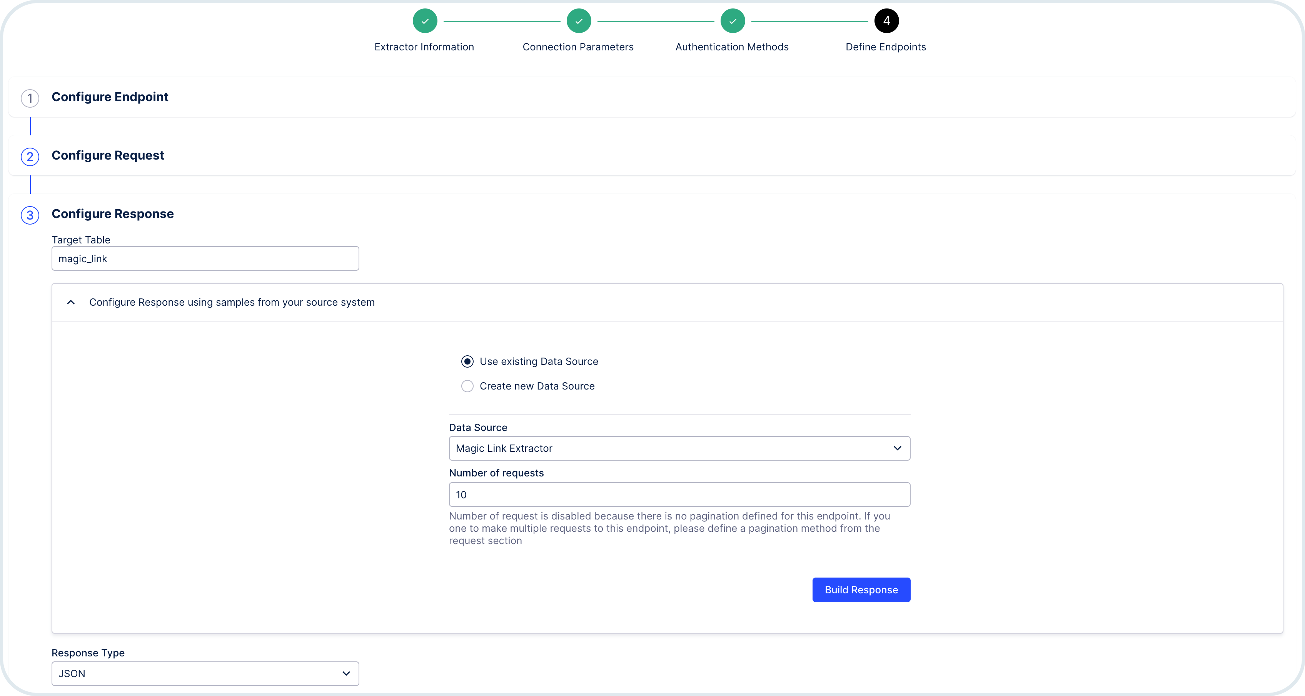Open the Data Source dropdown showing Magic Link Extractor
Viewport: 1305px width, 696px height.
[x=679, y=448]
